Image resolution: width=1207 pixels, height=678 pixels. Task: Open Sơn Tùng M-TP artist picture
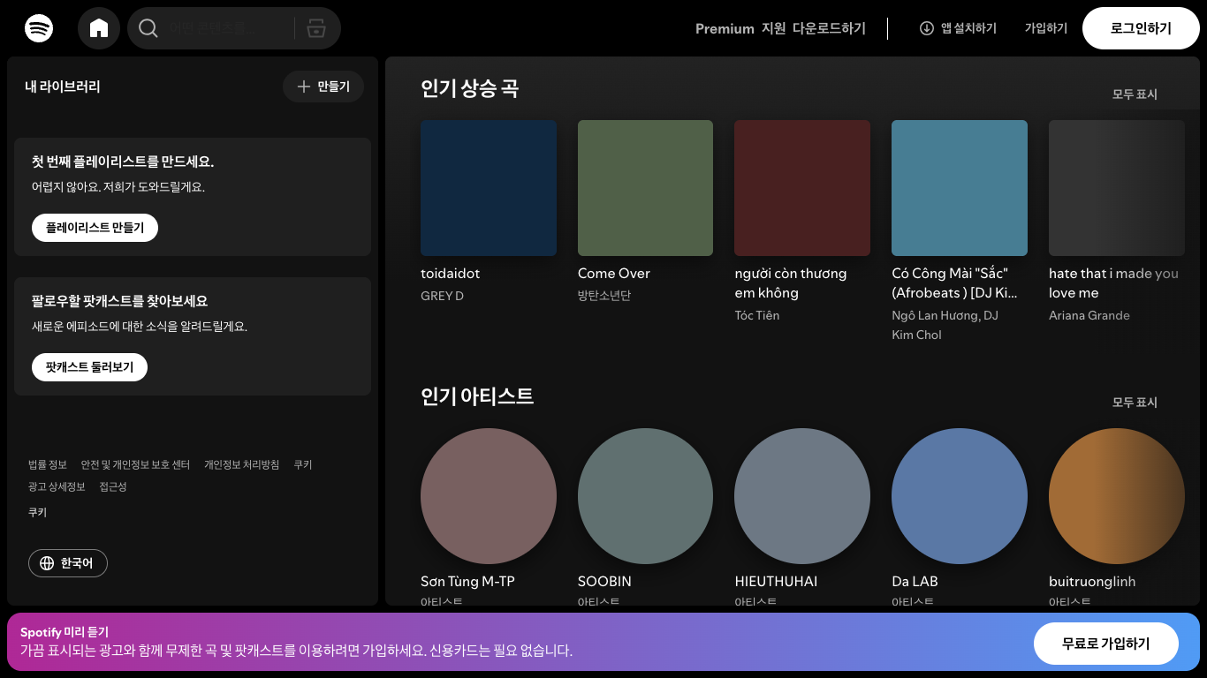pyautogui.click(x=489, y=496)
